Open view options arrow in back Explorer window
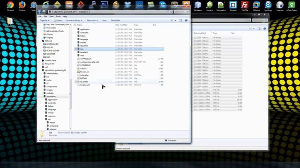This screenshot has width=300, height=168. click(254, 28)
